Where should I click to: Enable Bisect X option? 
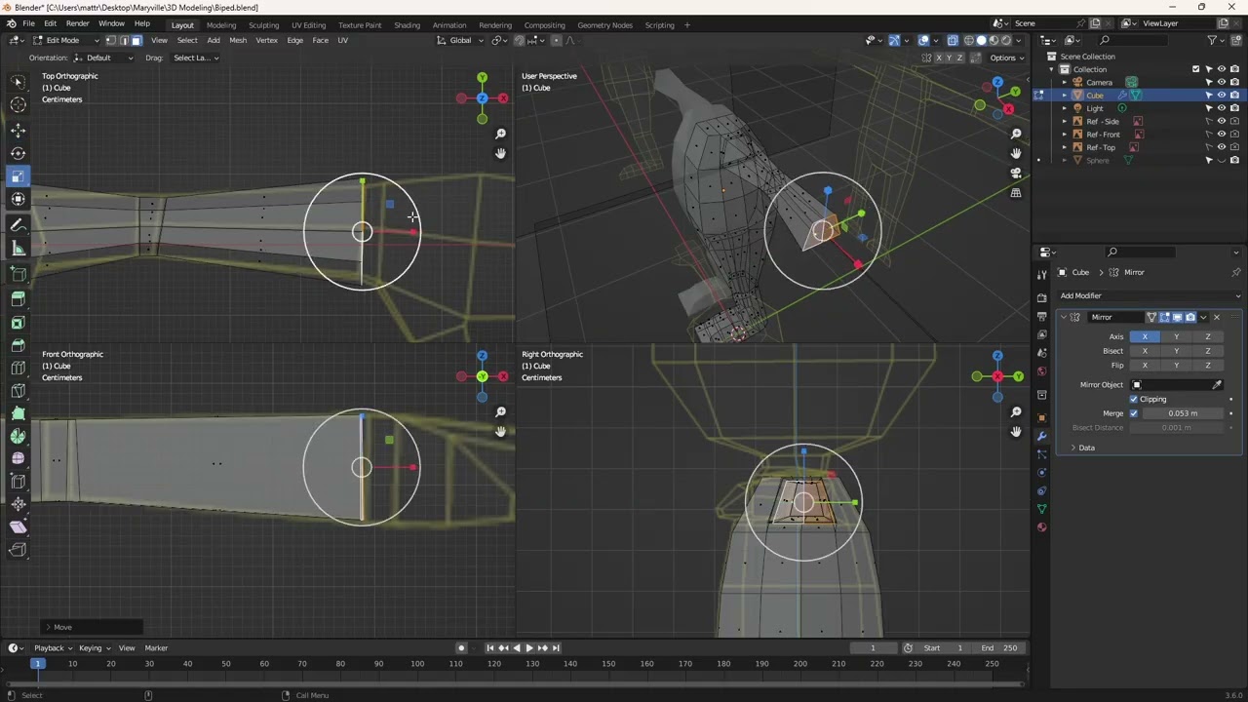click(x=1145, y=351)
